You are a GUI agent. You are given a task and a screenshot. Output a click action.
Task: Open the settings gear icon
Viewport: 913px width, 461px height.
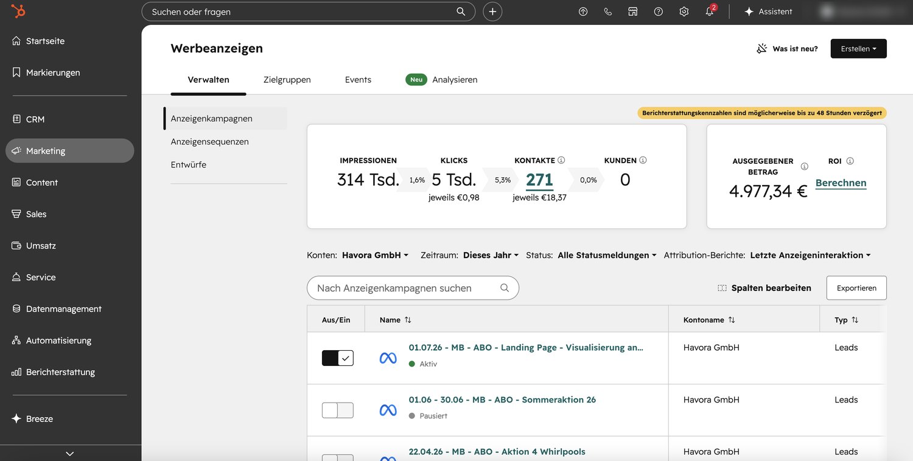[684, 12]
